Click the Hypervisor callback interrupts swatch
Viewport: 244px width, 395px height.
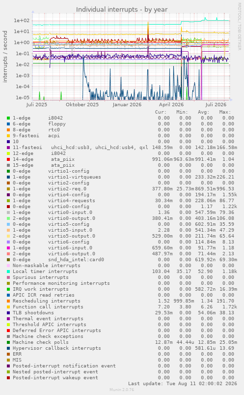[x=8, y=348]
